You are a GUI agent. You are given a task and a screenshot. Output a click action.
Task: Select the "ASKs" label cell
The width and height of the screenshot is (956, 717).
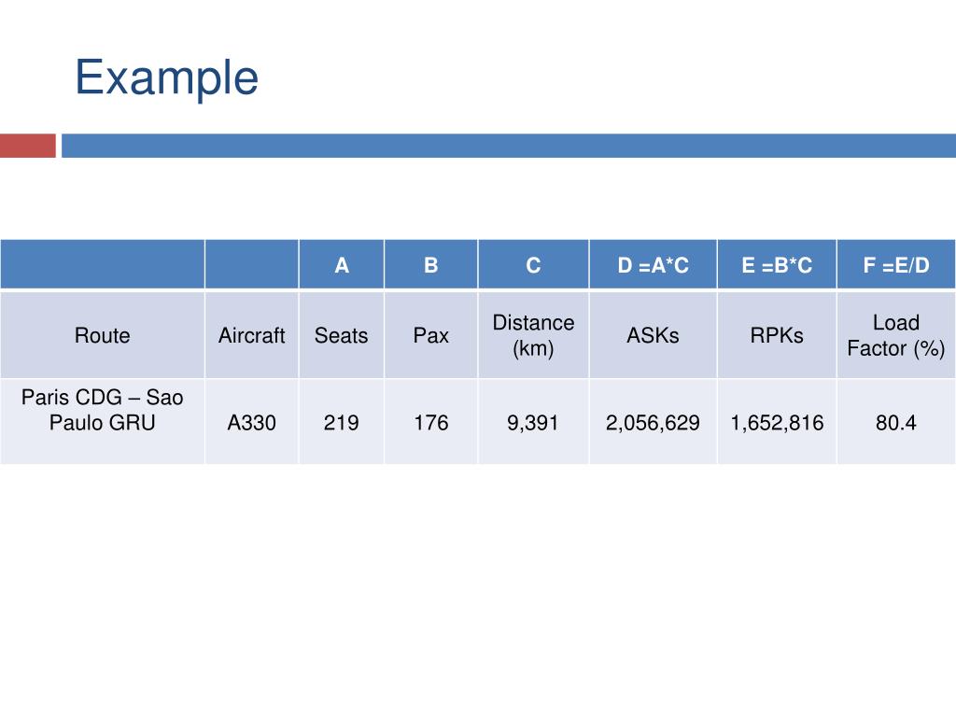[653, 335]
